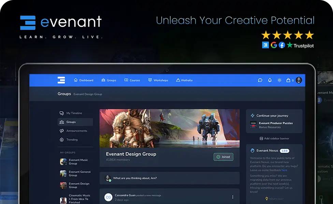
Task: Click the Trustpilot logo
Action: pyautogui.click(x=300, y=45)
